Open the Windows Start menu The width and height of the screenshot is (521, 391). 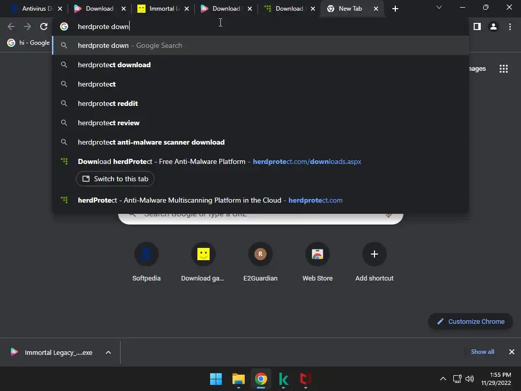pyautogui.click(x=216, y=379)
